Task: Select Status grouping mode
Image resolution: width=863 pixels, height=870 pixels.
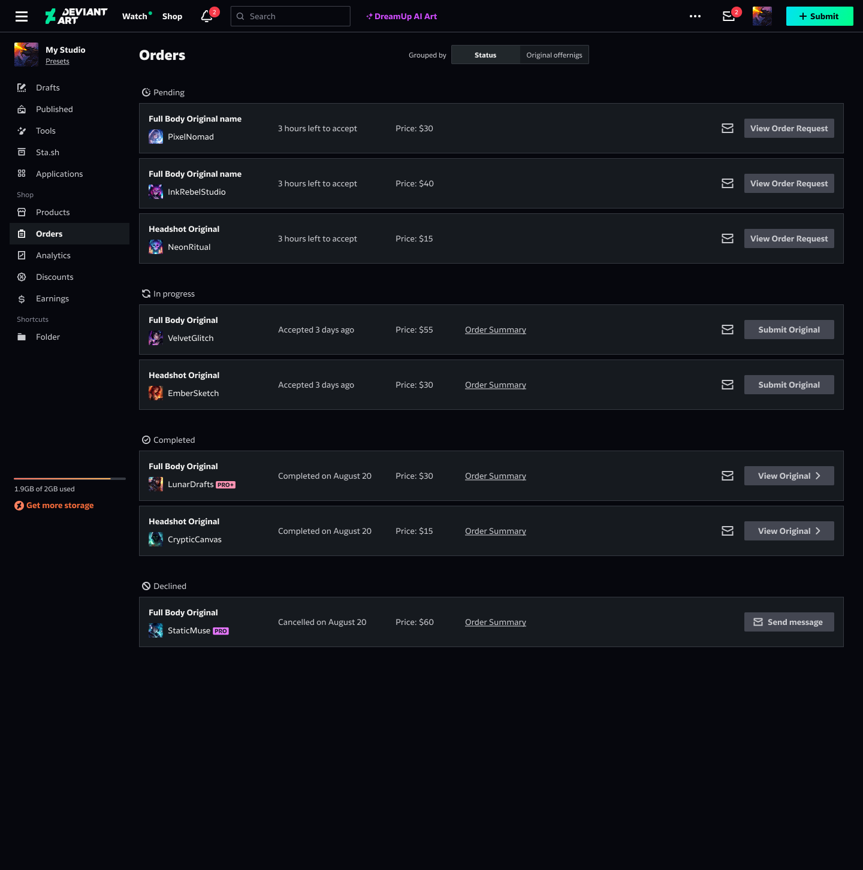Action: point(485,55)
